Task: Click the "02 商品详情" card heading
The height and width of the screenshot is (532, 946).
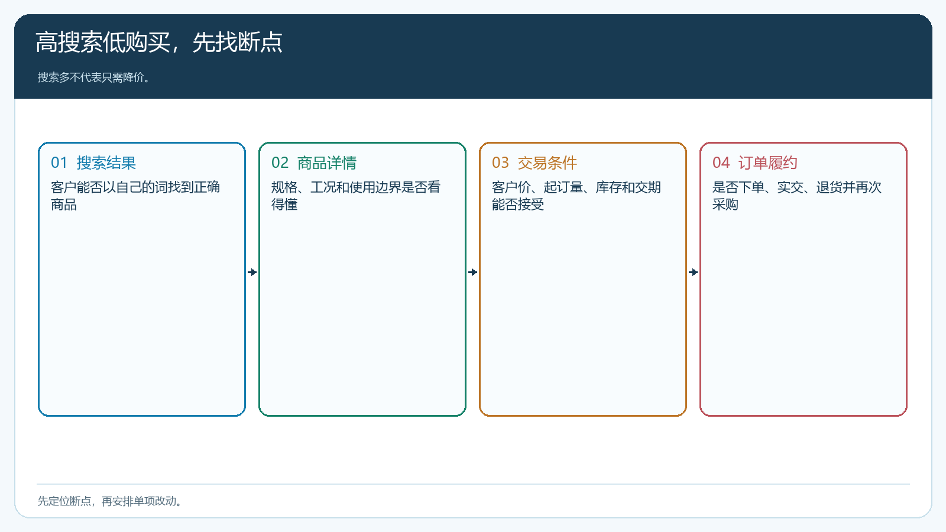Action: [x=314, y=163]
